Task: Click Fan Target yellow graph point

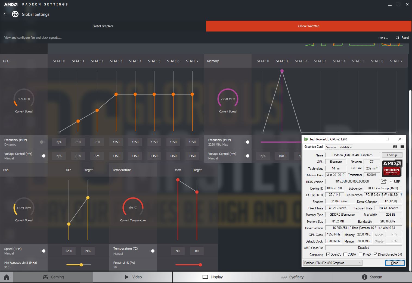Action: [x=88, y=198]
